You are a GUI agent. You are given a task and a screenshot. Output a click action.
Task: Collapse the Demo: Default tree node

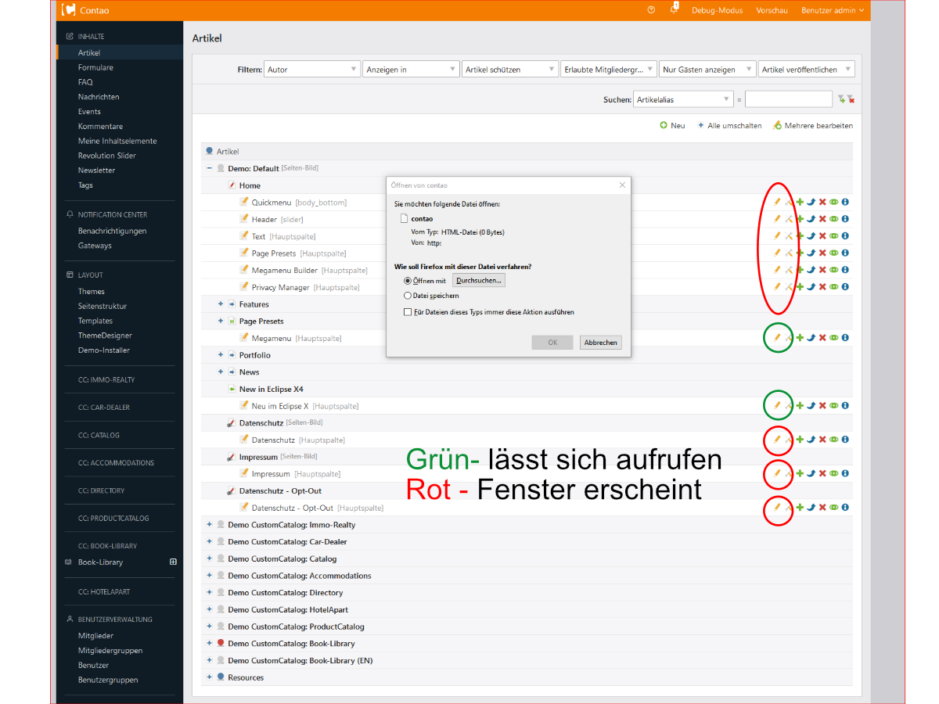pos(210,168)
